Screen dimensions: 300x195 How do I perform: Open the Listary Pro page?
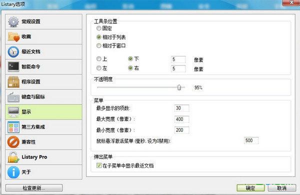pyautogui.click(x=44, y=157)
